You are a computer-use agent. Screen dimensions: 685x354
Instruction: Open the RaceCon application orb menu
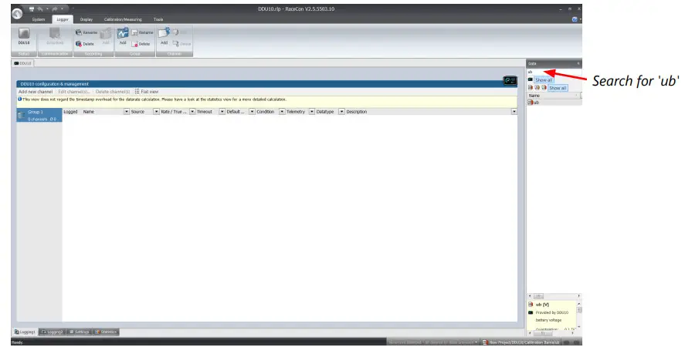(x=17, y=14)
